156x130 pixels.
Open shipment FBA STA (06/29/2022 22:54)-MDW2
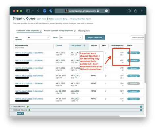(29, 91)
